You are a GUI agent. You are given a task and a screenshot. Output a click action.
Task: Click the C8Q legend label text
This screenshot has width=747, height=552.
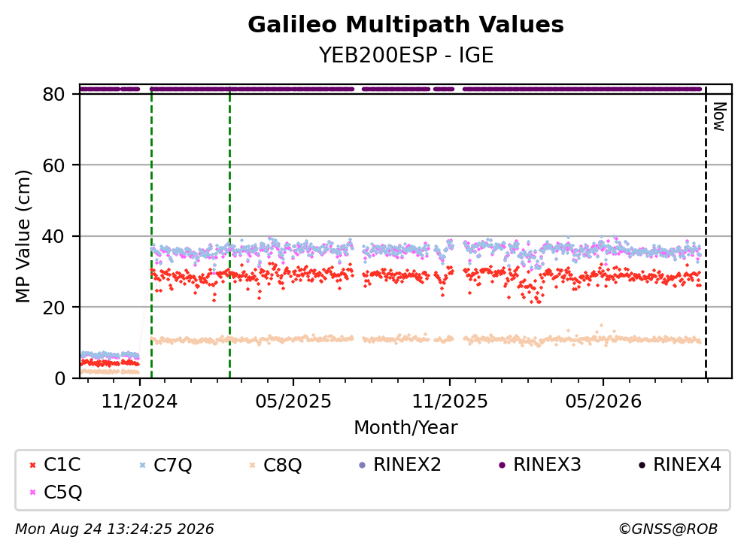(x=283, y=466)
